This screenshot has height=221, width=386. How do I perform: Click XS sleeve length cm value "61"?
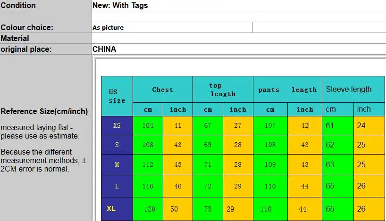point(338,125)
